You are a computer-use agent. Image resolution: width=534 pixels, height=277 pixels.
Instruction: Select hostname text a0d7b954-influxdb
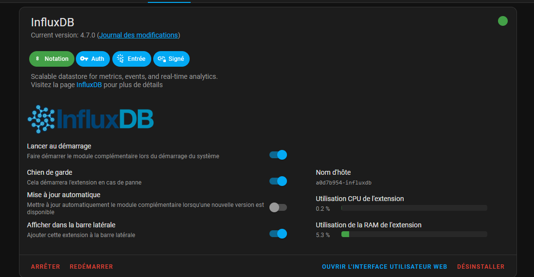pos(344,183)
